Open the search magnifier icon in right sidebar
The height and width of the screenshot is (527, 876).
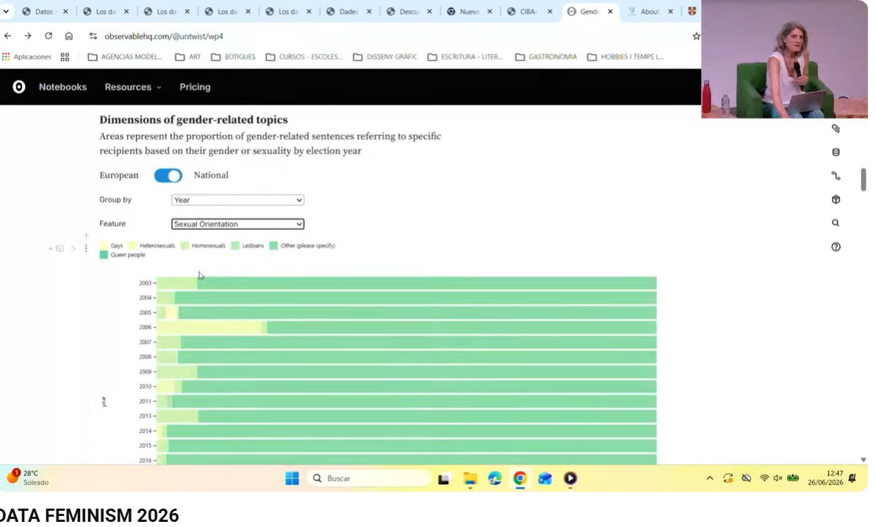(836, 223)
